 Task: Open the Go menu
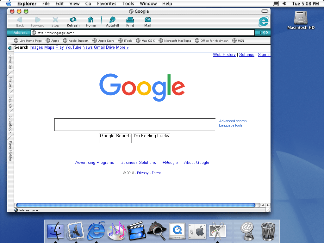pyautogui.click(x=88, y=3)
